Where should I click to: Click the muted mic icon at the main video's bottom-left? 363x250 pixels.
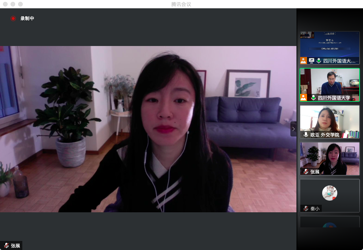tap(6, 245)
